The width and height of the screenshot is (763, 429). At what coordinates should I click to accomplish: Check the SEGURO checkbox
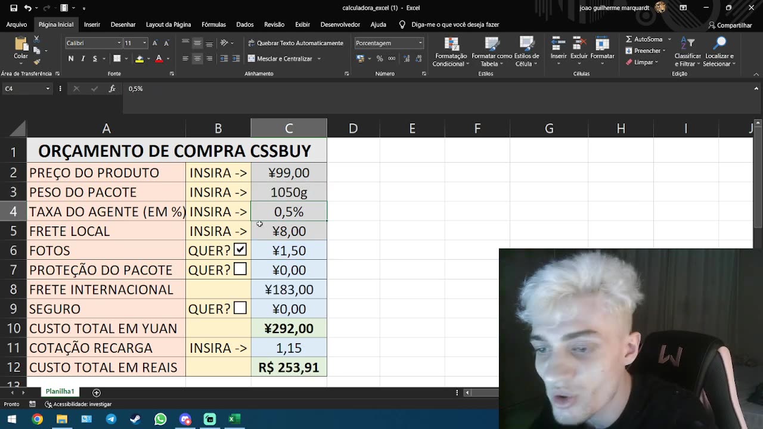[x=240, y=308]
